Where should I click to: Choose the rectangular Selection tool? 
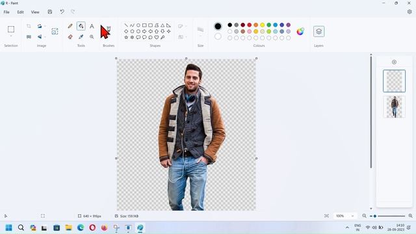pyautogui.click(x=11, y=29)
